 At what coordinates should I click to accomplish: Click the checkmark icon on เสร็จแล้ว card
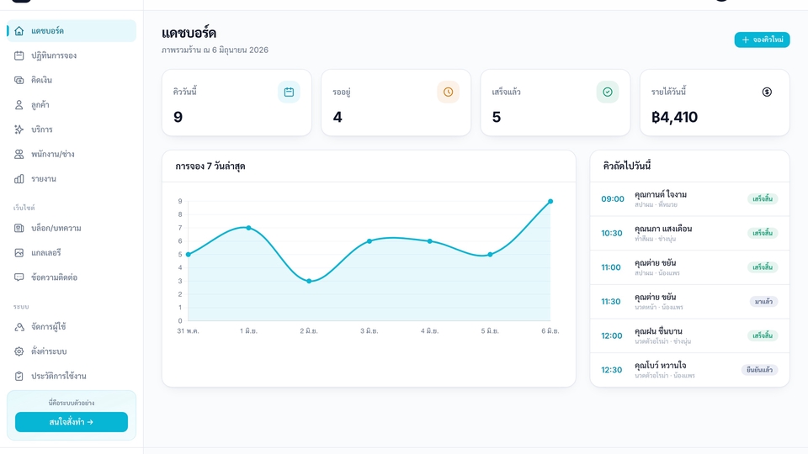pyautogui.click(x=608, y=92)
